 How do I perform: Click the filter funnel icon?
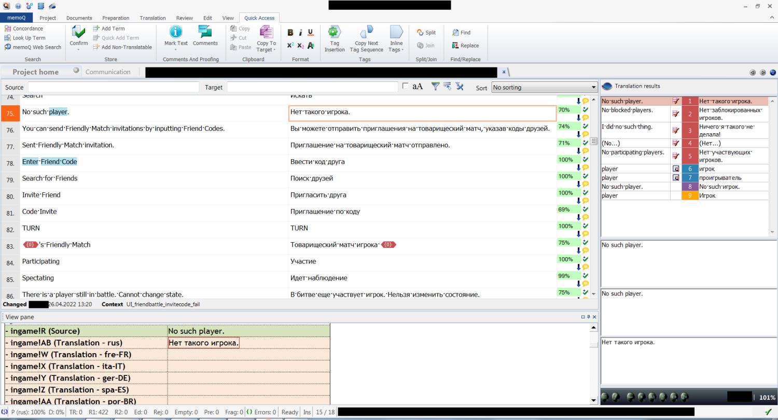coord(435,87)
